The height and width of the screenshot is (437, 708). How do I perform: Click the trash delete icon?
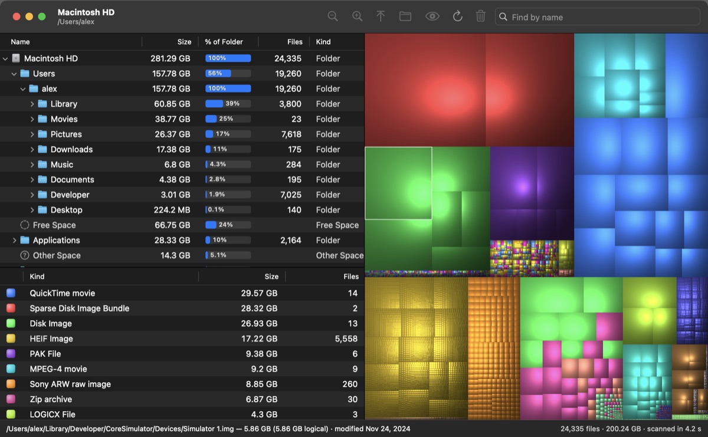(481, 17)
